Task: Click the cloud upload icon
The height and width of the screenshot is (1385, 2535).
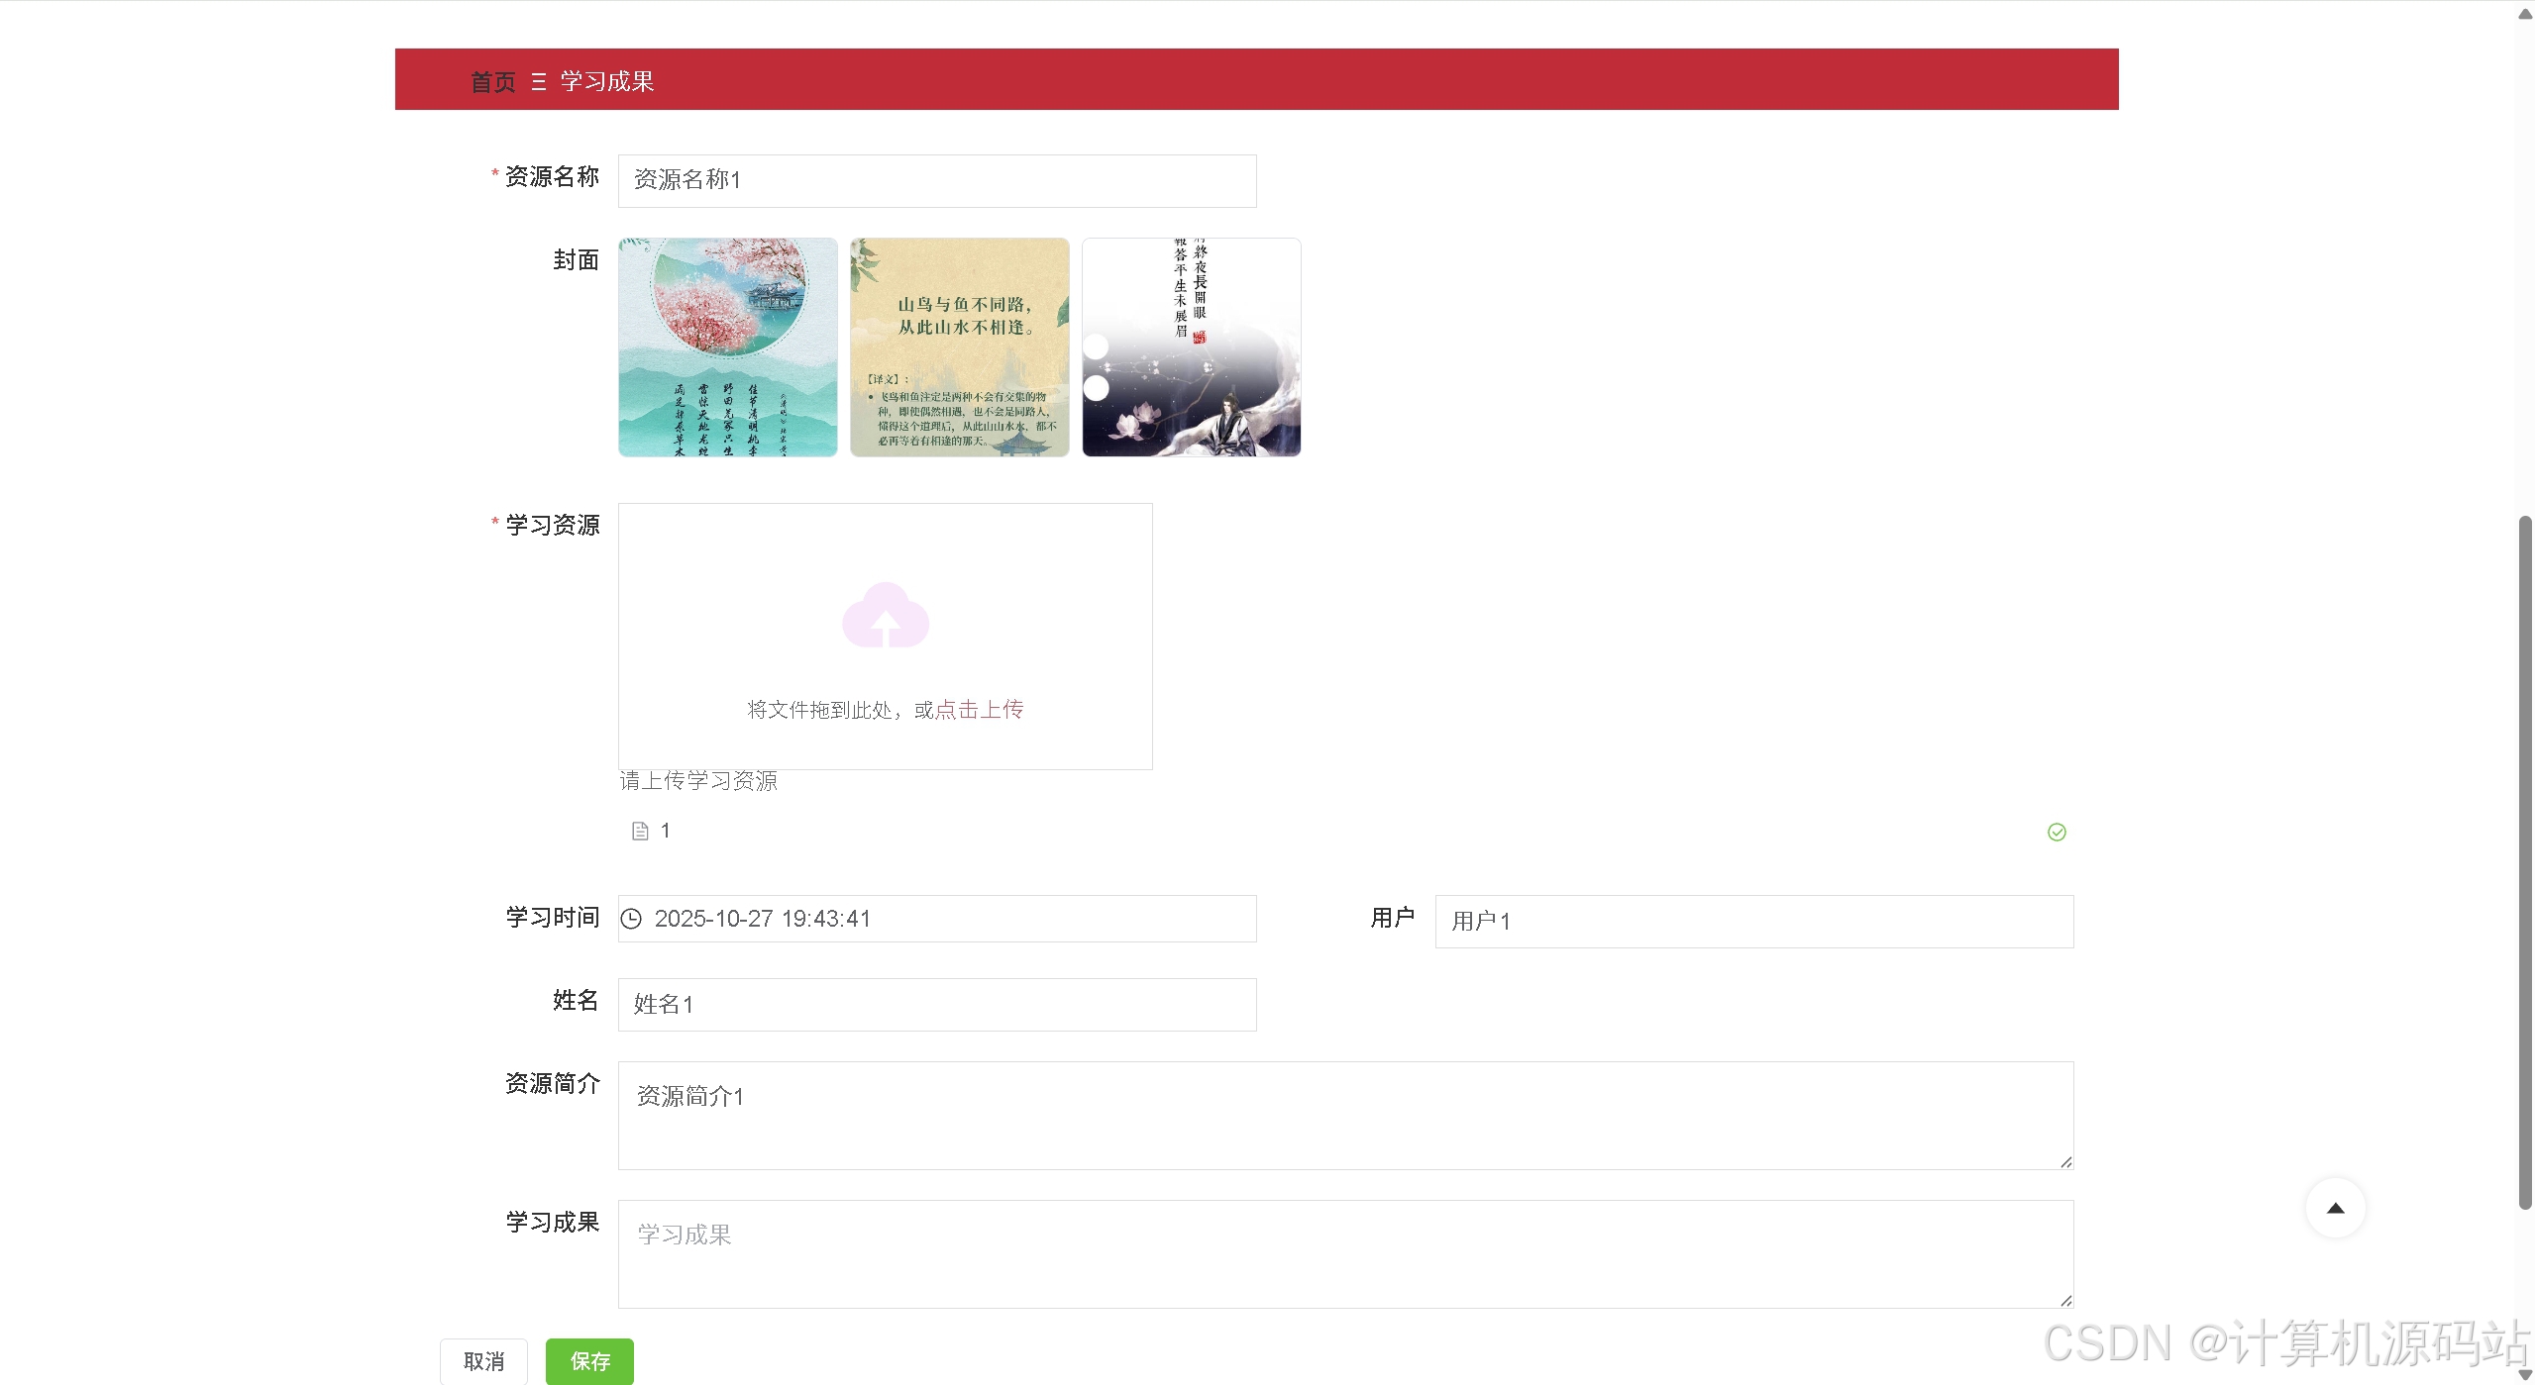Action: point(886,615)
